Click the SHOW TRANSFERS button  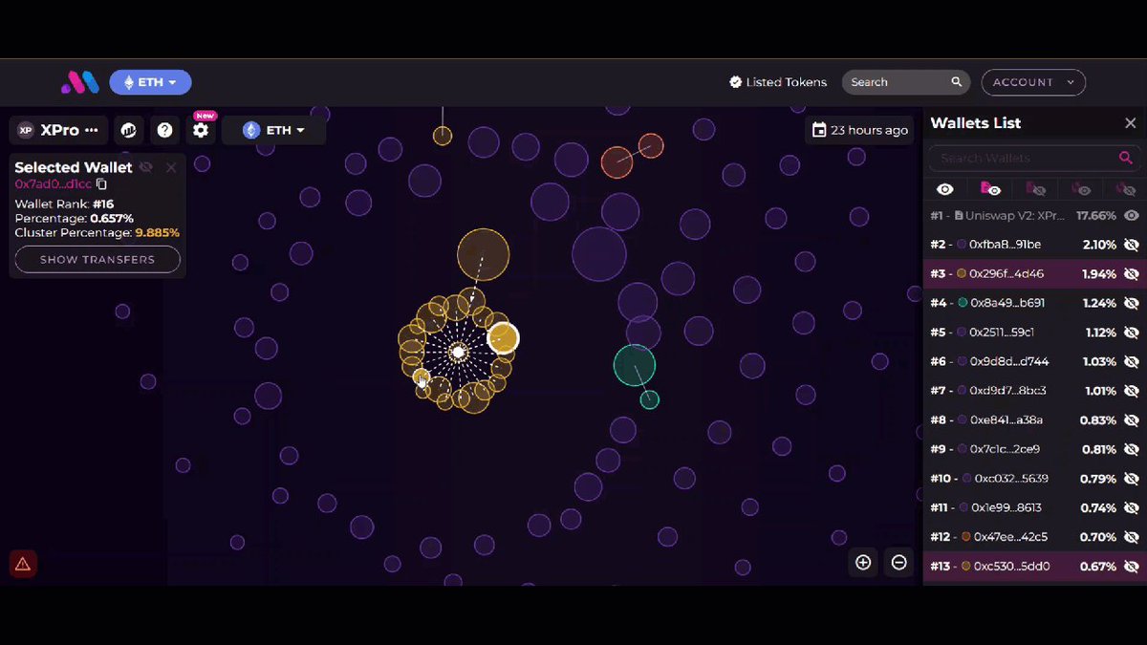tap(97, 260)
